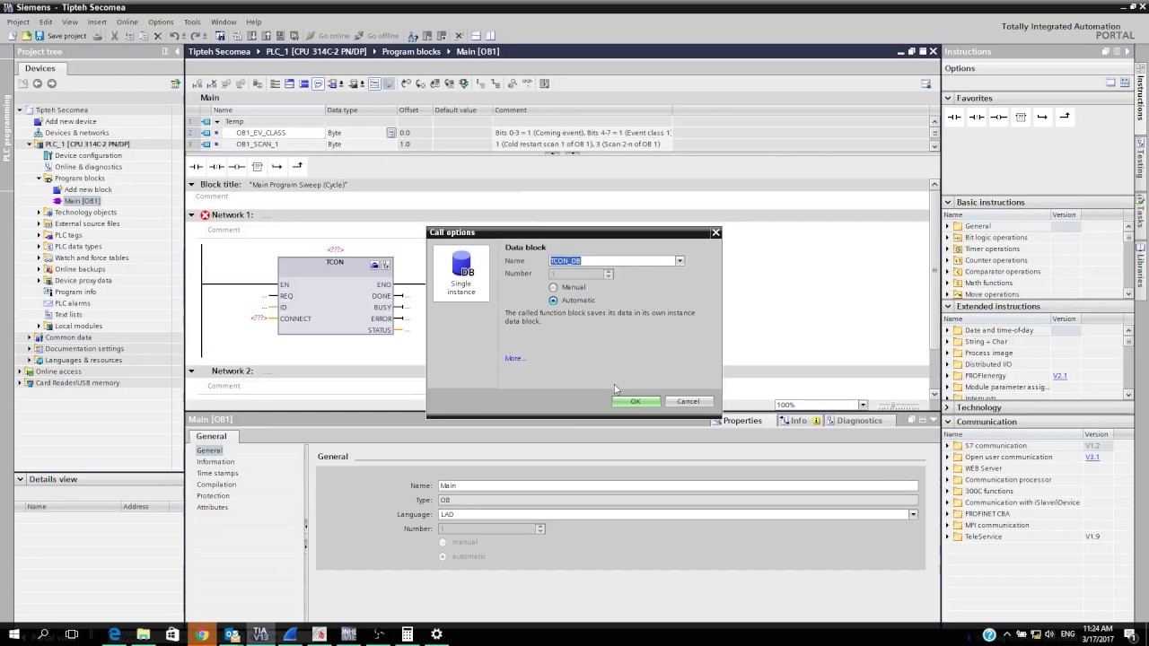Insert coil assignment from editor favorites bar
This screenshot has width=1149, height=646.
236,166
